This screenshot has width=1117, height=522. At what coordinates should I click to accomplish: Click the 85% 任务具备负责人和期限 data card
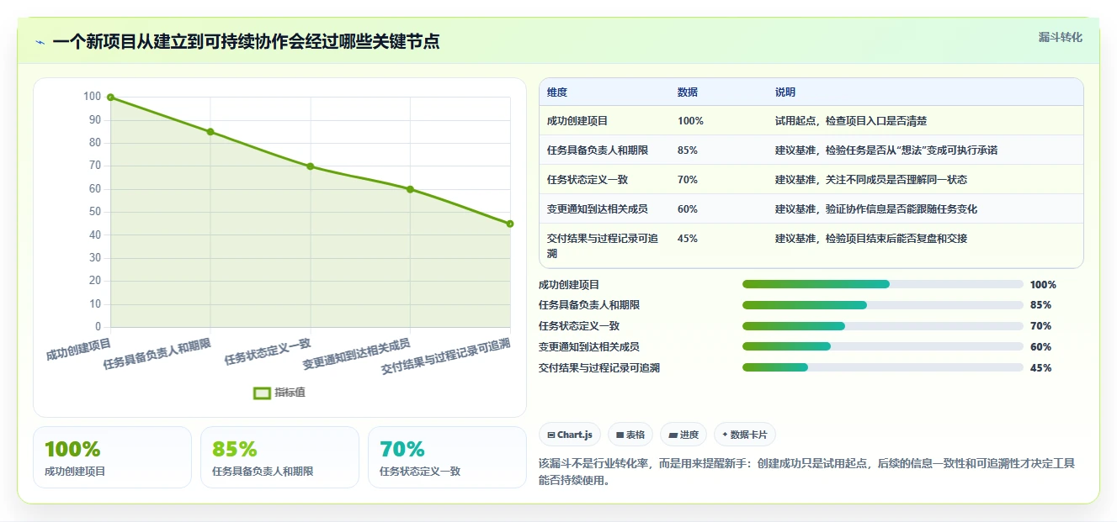tap(279, 457)
